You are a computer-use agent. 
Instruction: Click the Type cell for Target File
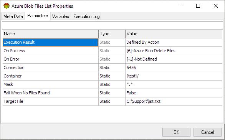(x=112, y=101)
